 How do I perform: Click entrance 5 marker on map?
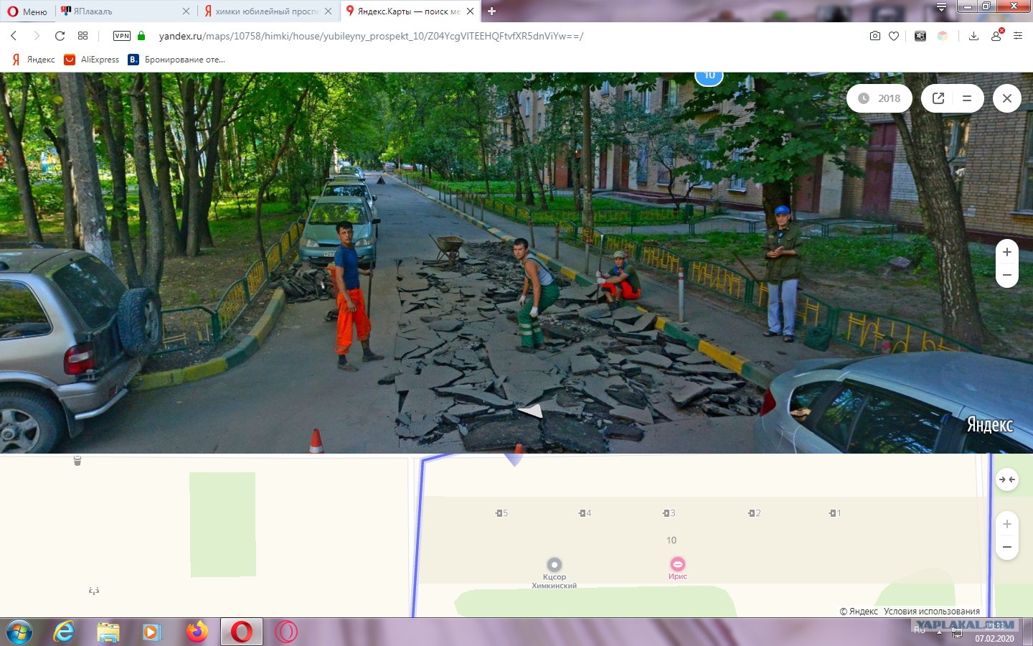(501, 513)
